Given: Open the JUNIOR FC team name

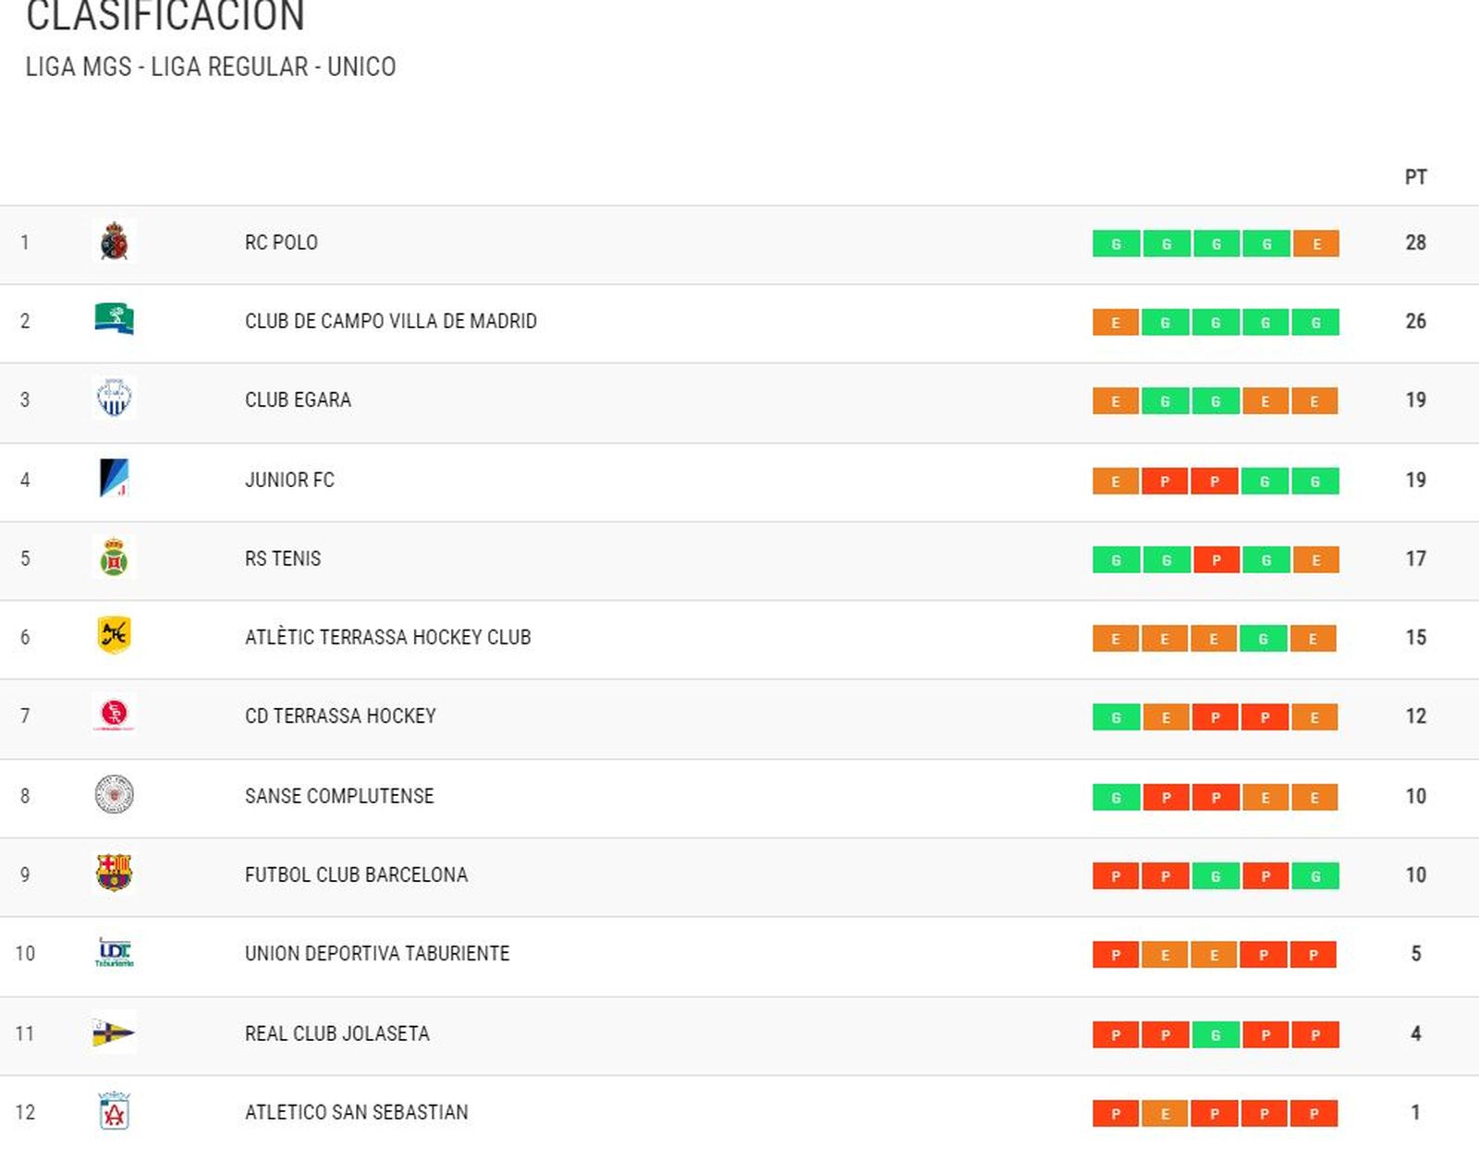Looking at the screenshot, I should [289, 480].
